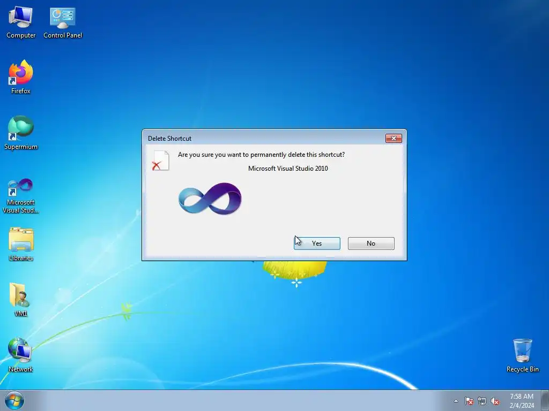The width and height of the screenshot is (549, 411).
Task: Click the Show desktop strip on the taskbar
Action: tap(545, 400)
